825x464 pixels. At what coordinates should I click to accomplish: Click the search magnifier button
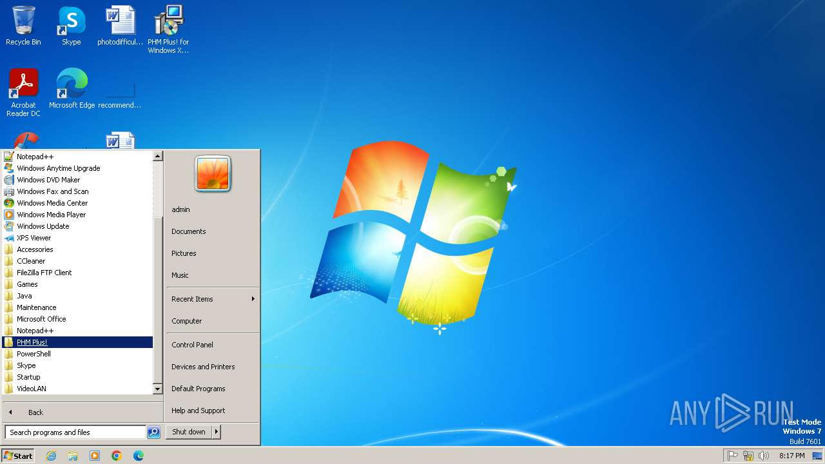pyautogui.click(x=153, y=432)
